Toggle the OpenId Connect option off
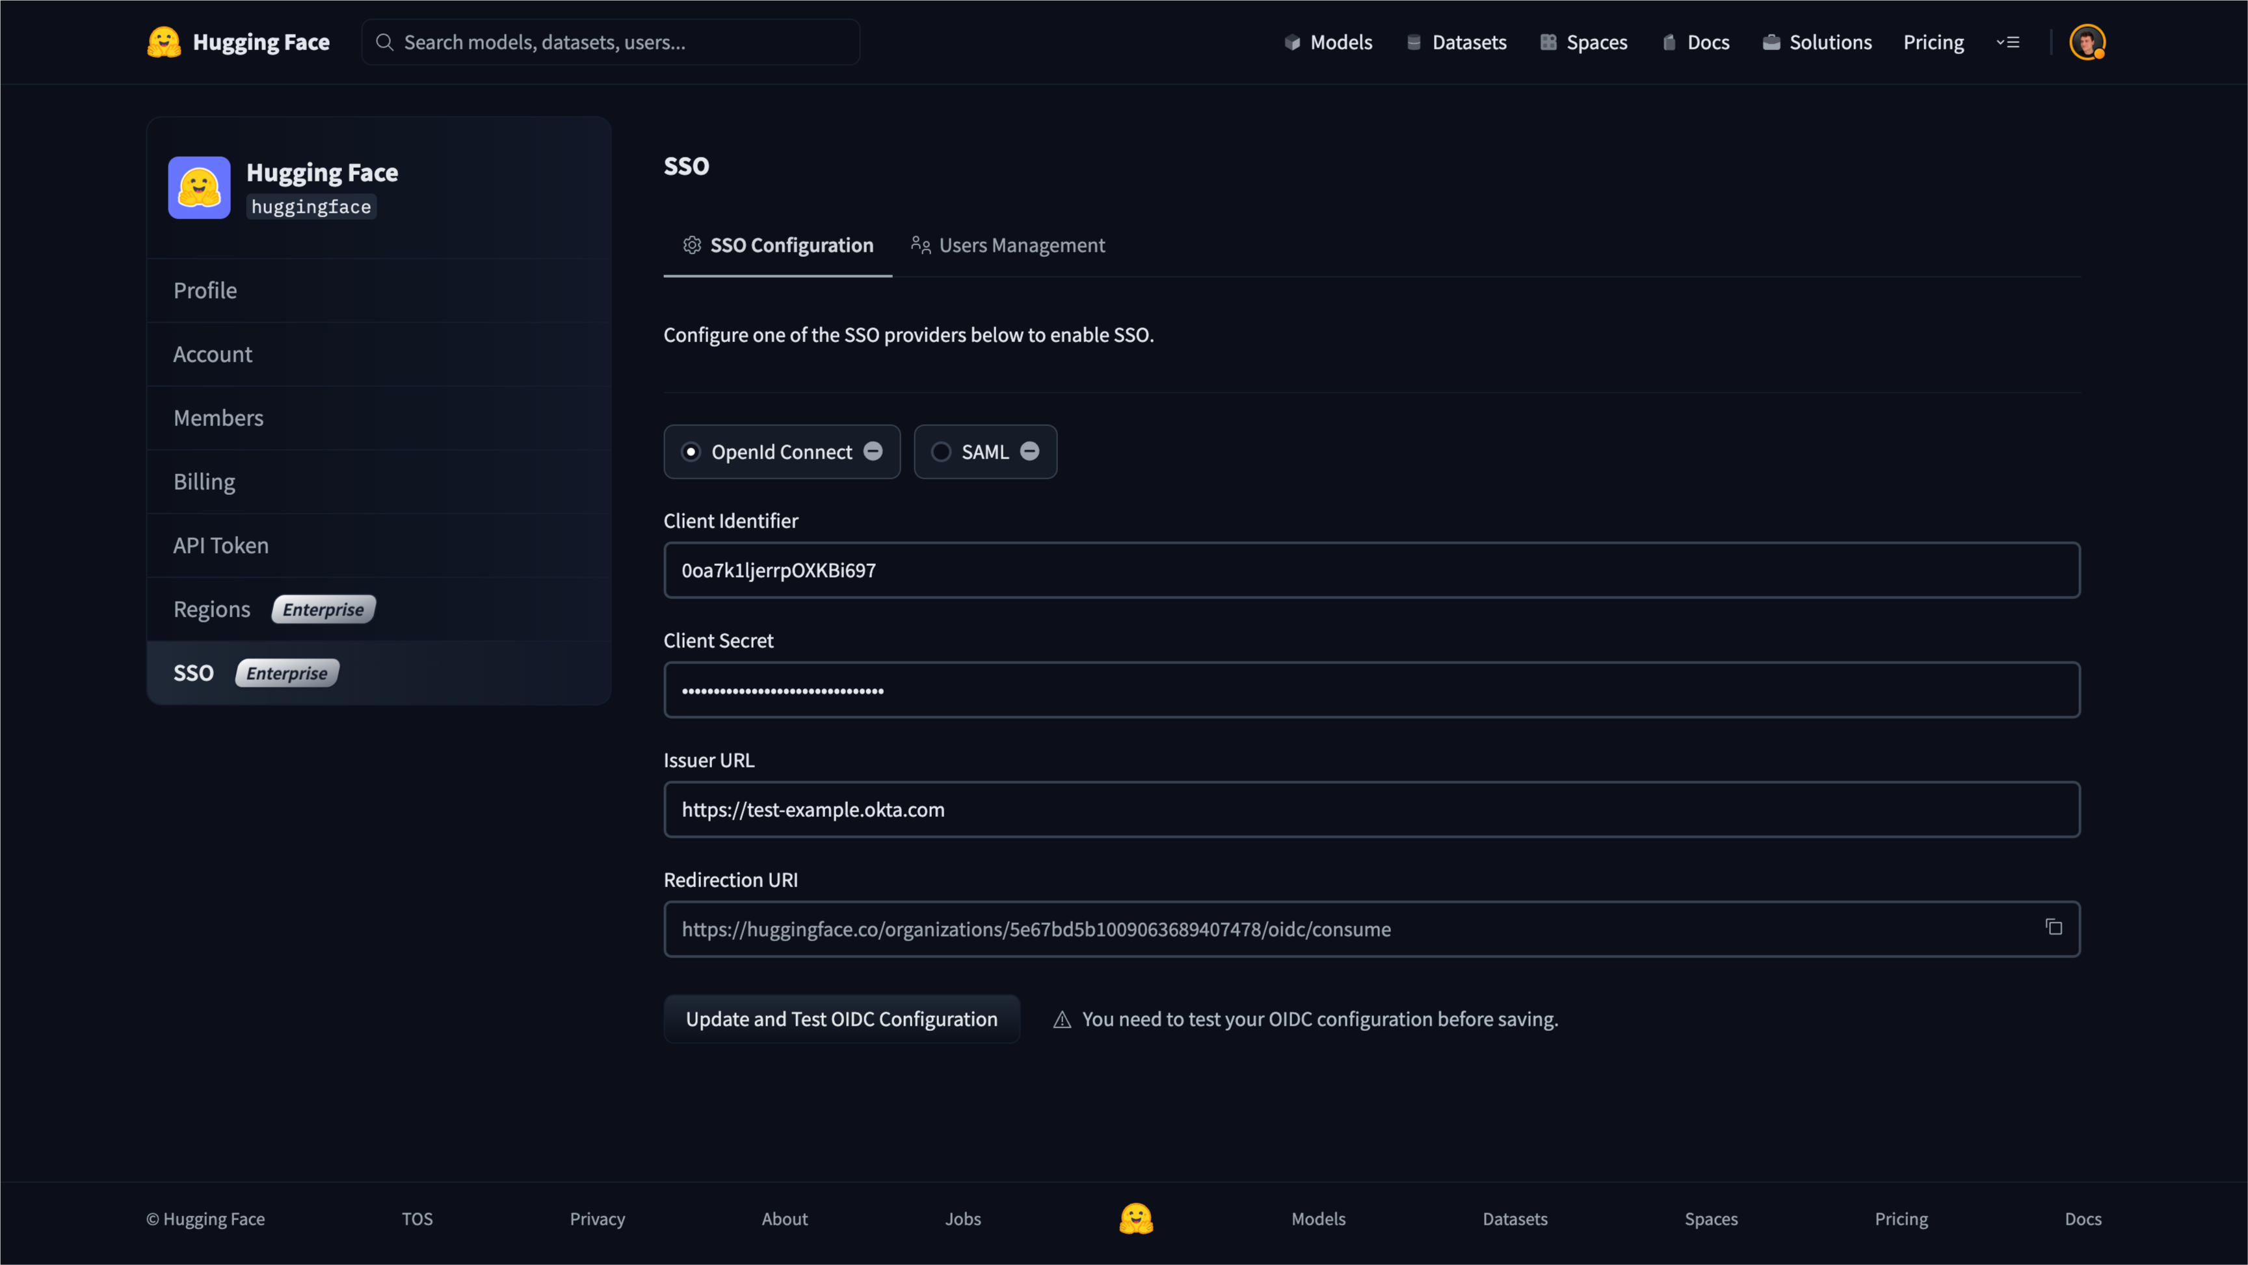2248x1265 pixels. click(872, 451)
